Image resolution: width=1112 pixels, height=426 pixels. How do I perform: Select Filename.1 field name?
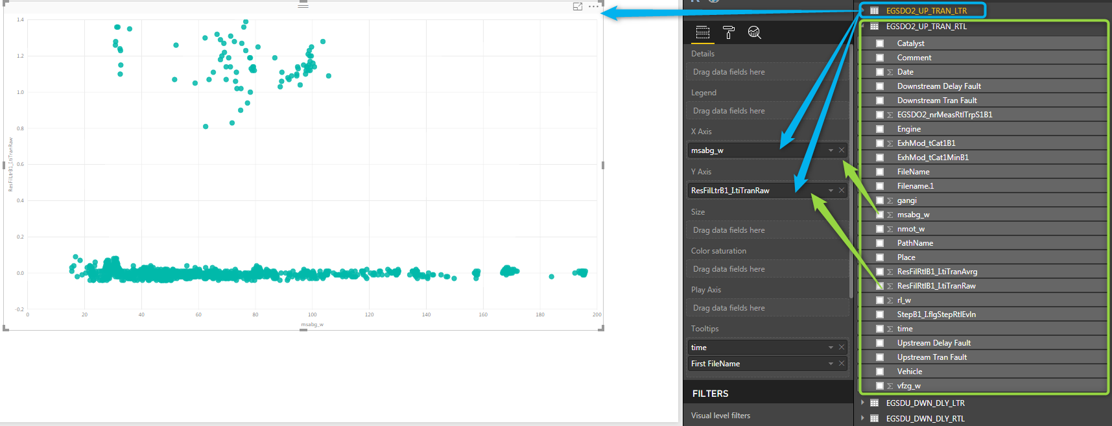pos(916,186)
